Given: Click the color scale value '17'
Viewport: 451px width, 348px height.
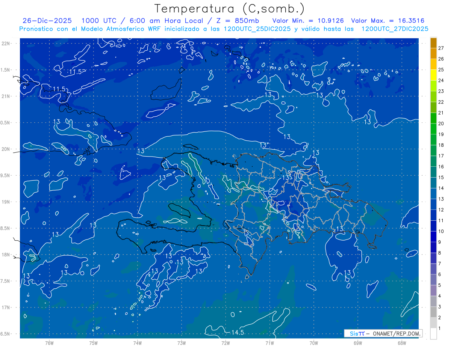Looking at the screenshot, I should 441,156.
